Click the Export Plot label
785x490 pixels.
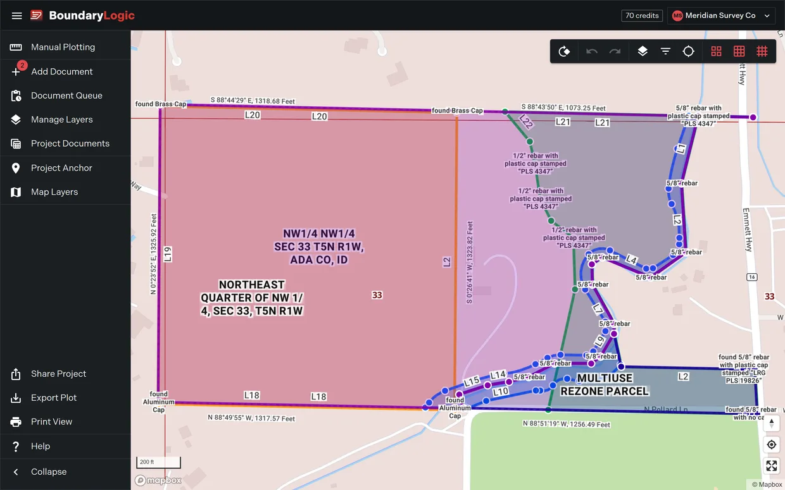tap(54, 398)
